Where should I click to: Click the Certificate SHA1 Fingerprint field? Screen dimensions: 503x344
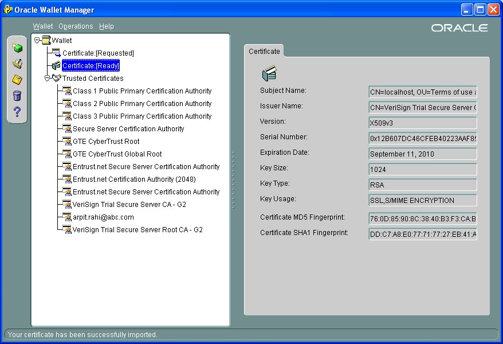(423, 234)
